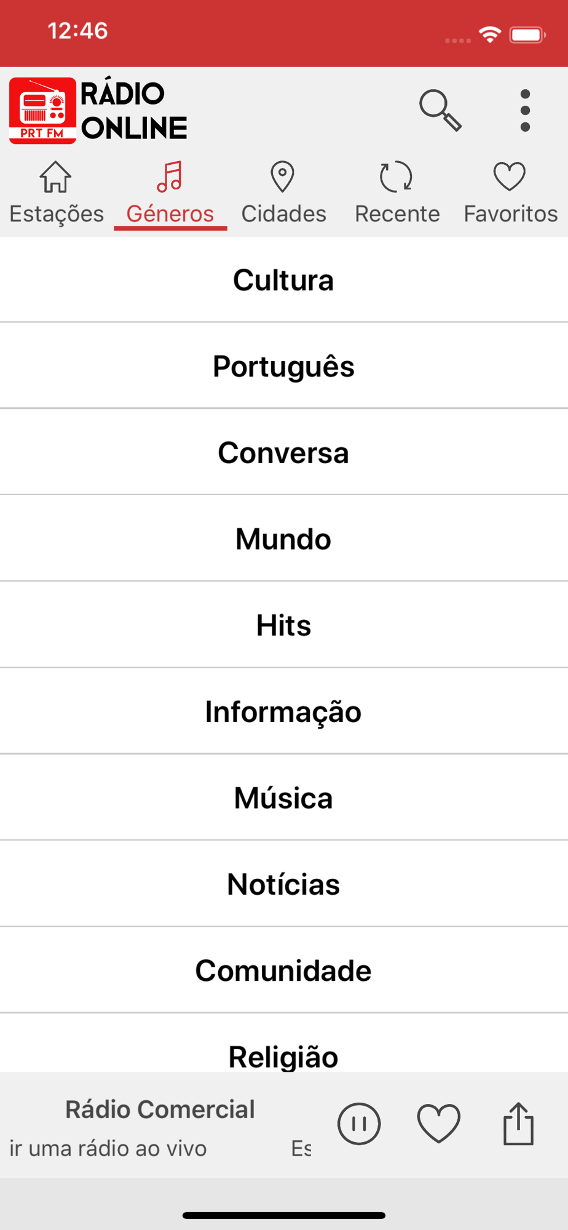The image size is (568, 1230).
Task: Open the Informação genre
Action: 284,712
